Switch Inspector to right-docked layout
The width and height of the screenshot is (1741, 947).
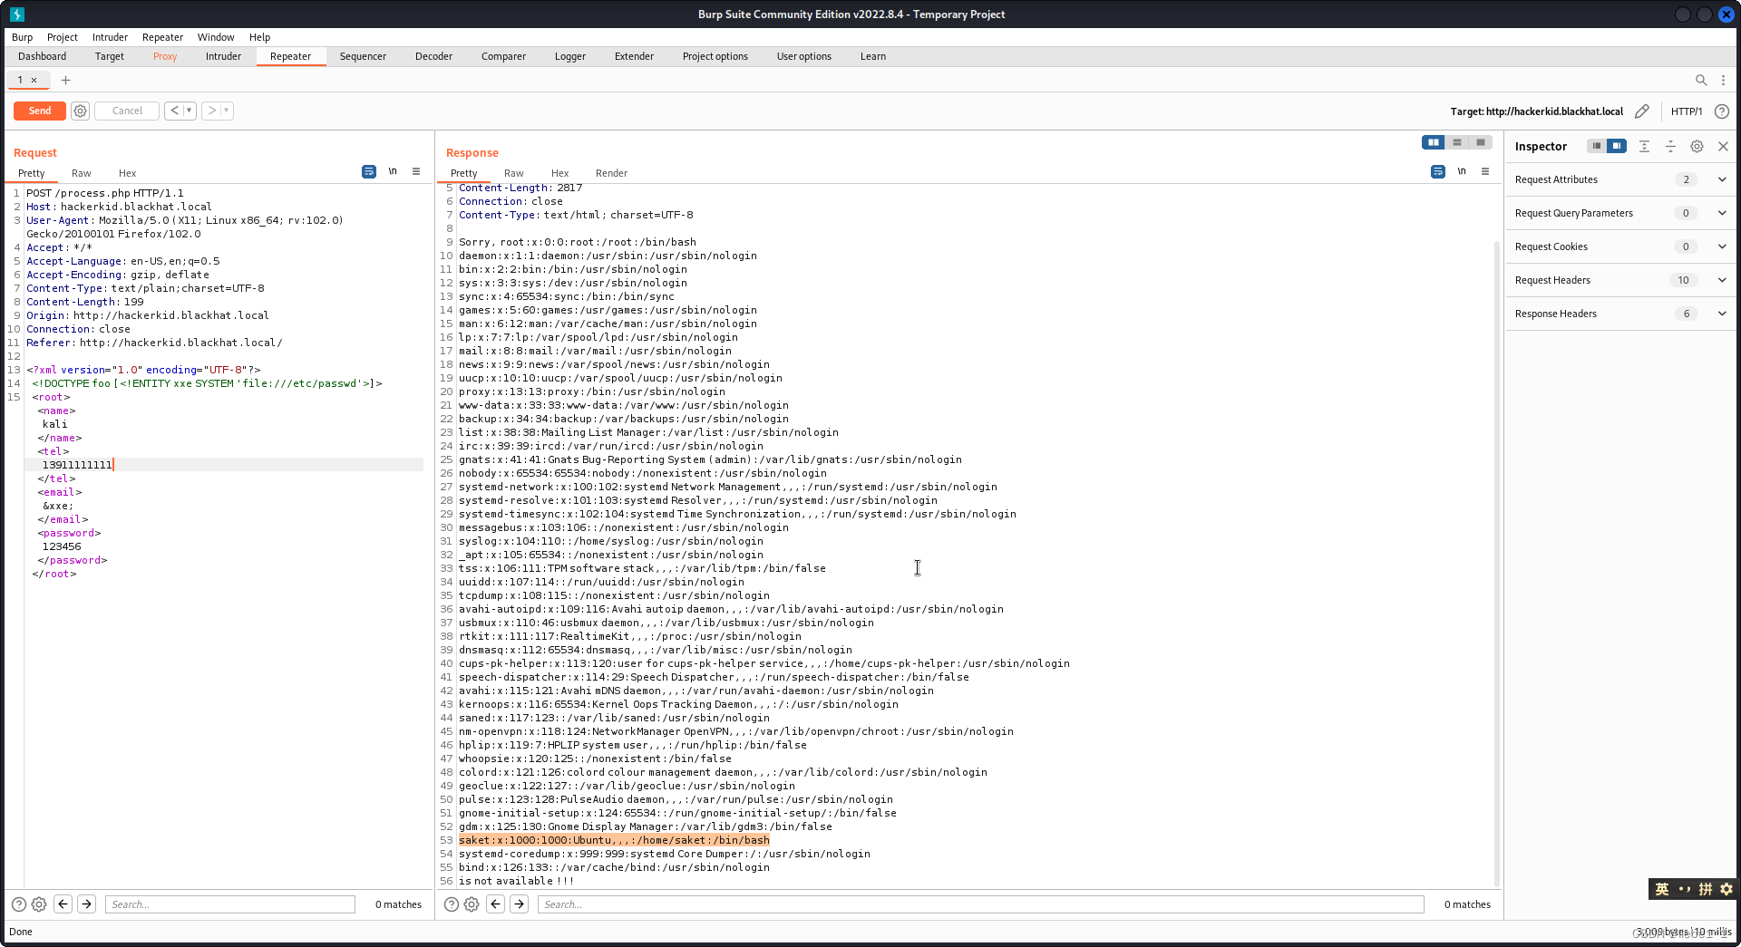click(1617, 146)
